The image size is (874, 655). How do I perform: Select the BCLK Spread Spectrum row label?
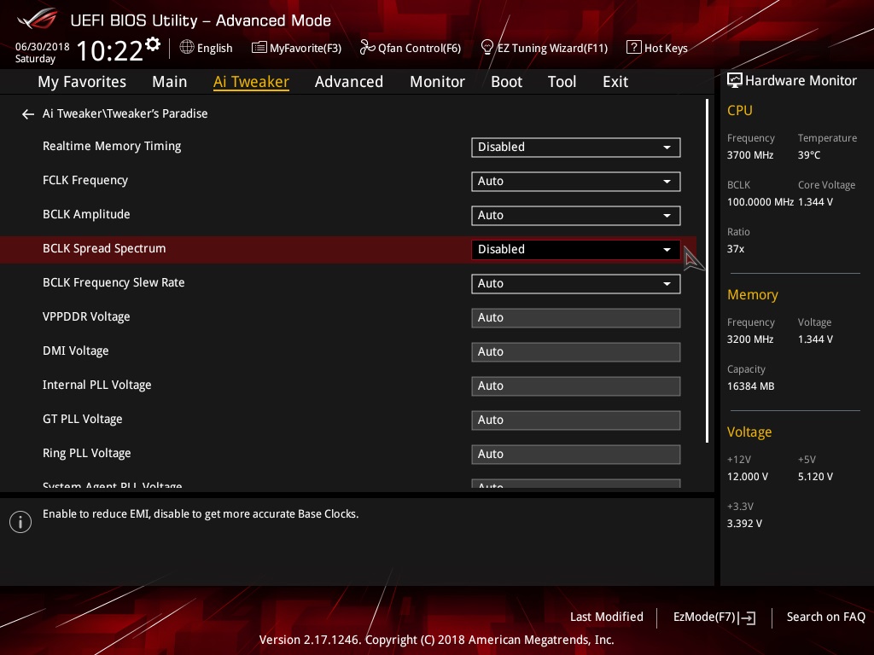[x=104, y=248]
